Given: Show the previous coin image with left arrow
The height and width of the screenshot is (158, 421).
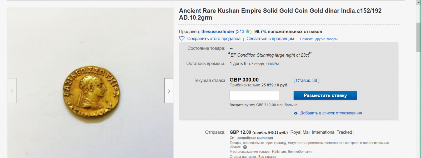Looking at the screenshot, I should (x=12, y=91).
